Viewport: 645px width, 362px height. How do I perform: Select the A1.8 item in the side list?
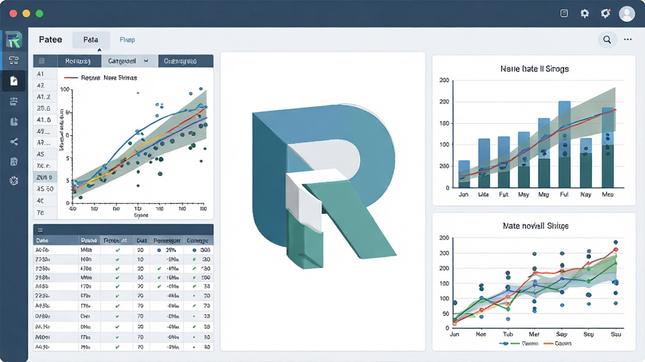[43, 120]
